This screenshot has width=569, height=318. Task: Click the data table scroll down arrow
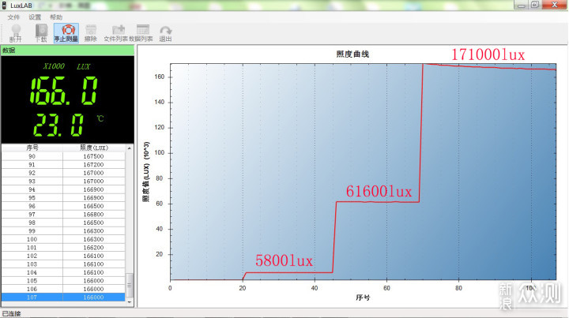[x=130, y=302]
